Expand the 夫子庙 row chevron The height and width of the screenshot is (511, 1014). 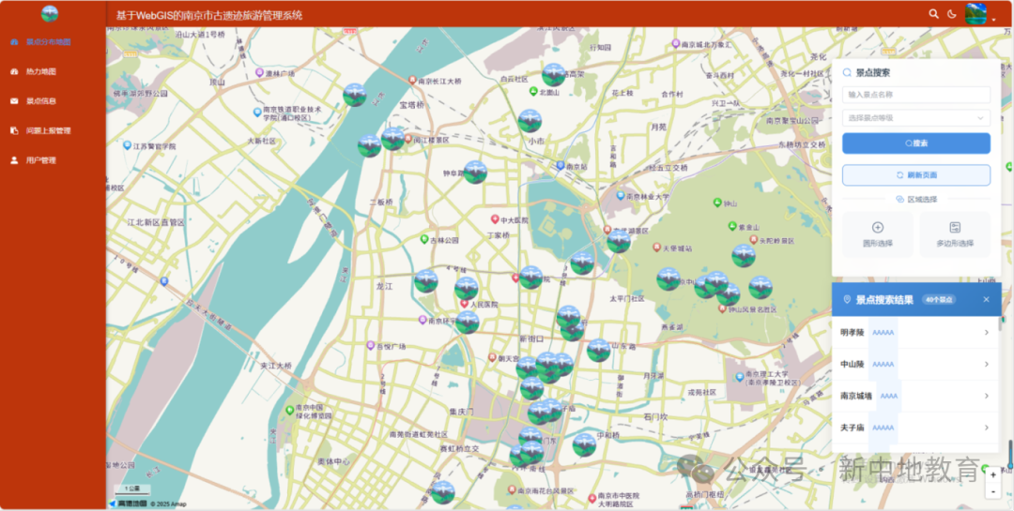986,428
